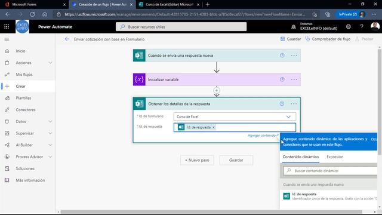Open help for Cuando se envía una respuesta nueva
382x215 pixels.
click(282, 56)
